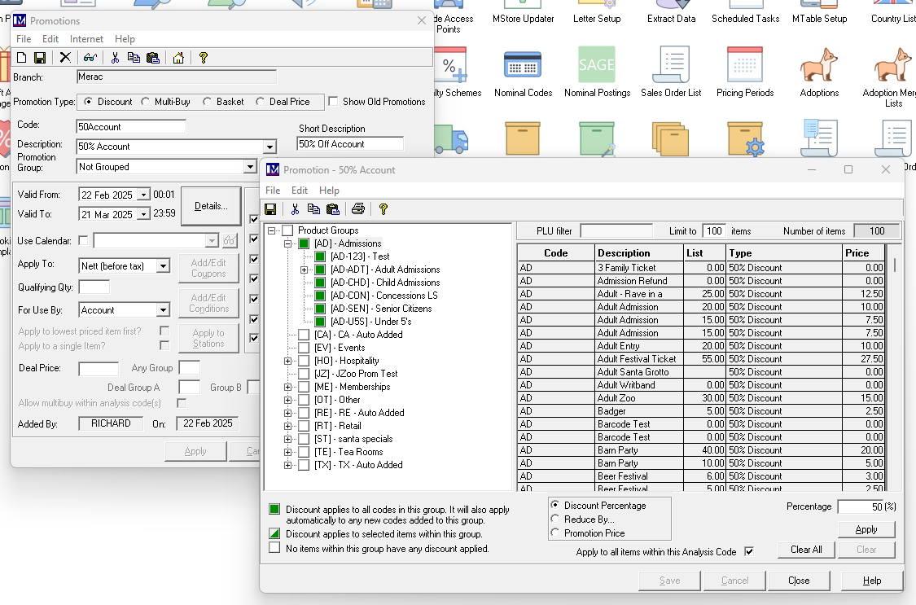Viewport: 916px width, 605px height.
Task: Open the Adoptions desktop icon
Action: click(x=818, y=65)
